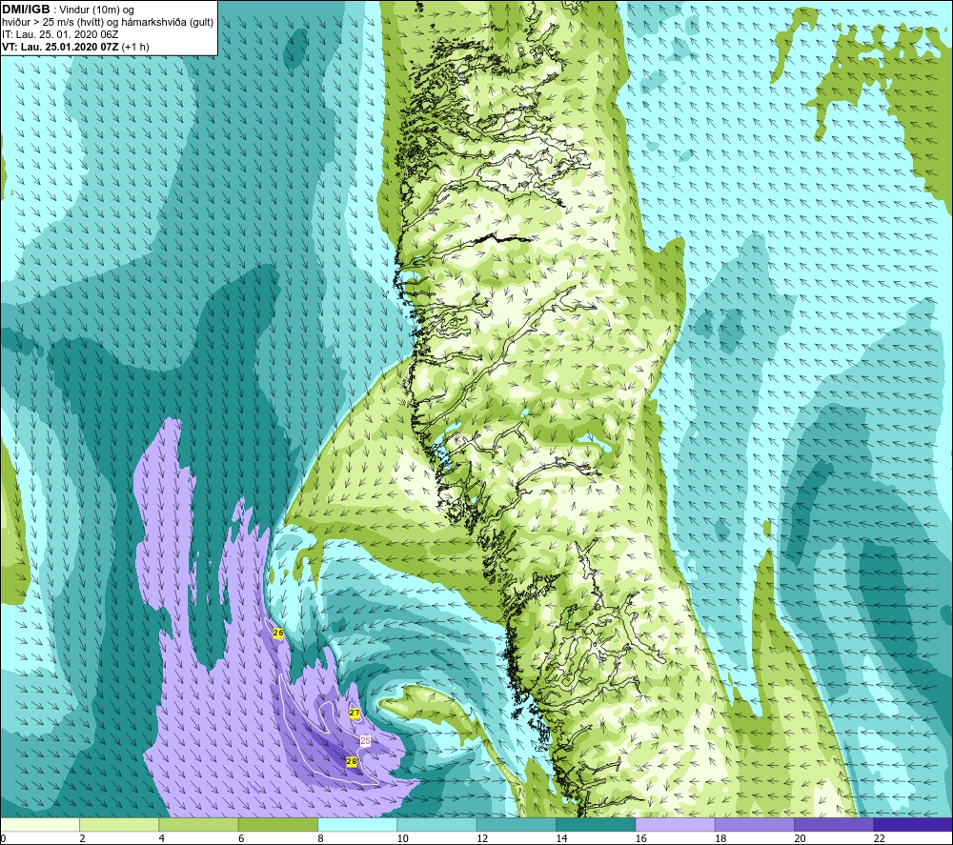Click the scale number 16
The image size is (953, 845).
tap(641, 838)
